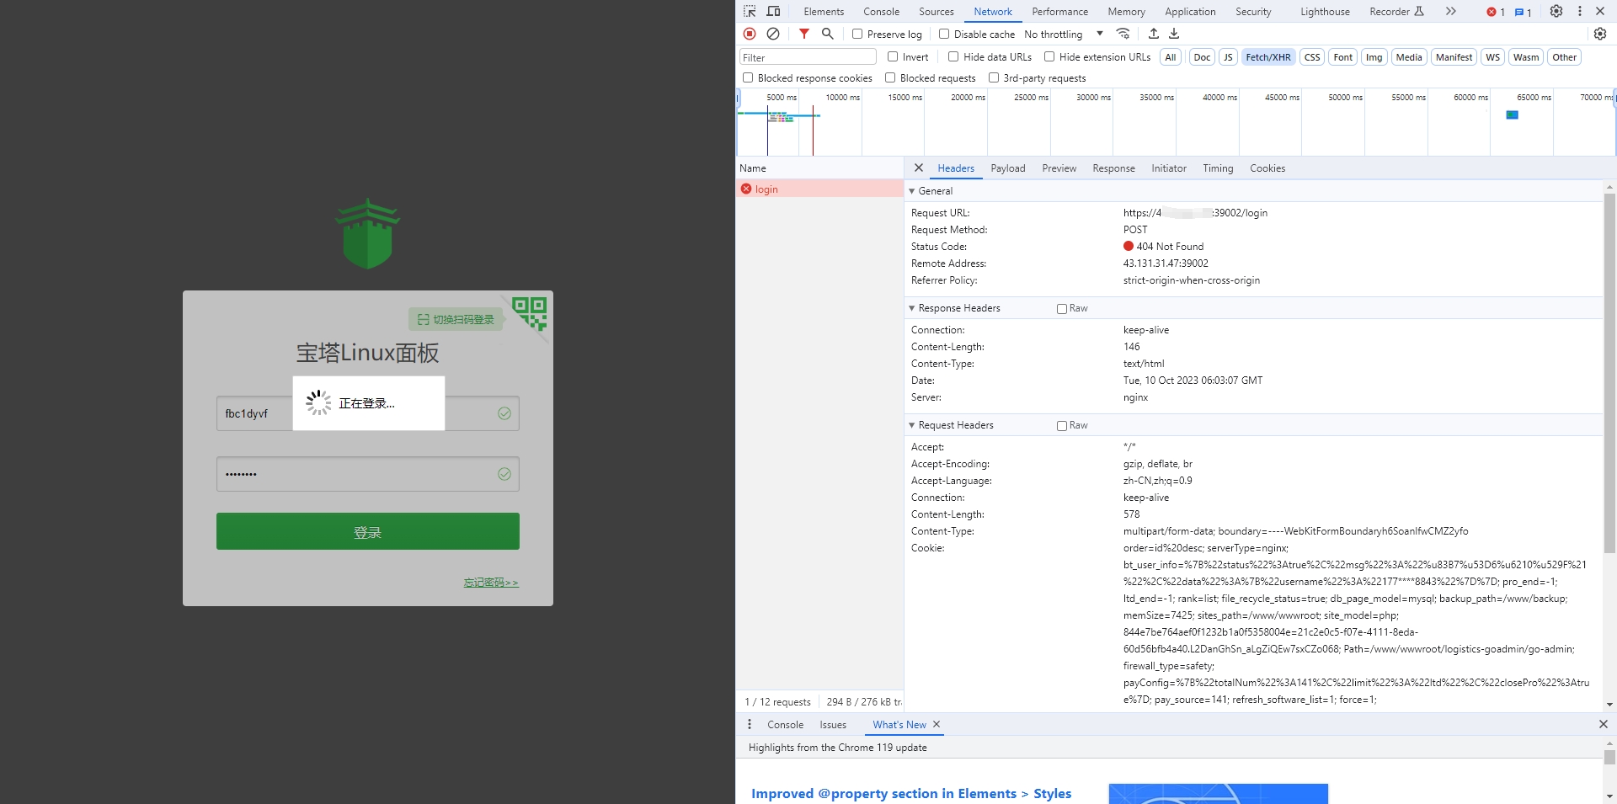Open the Issues drawer tab
Screen dimensions: 1617x804
click(833, 725)
